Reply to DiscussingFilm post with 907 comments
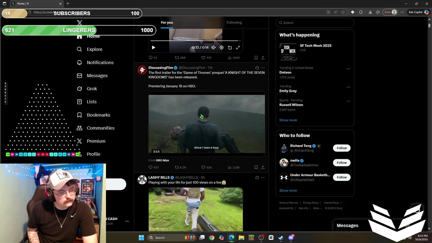 coord(154,167)
